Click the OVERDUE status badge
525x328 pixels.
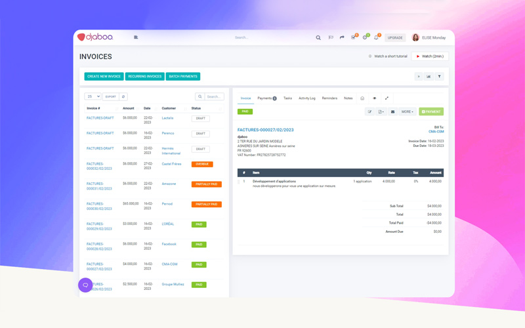click(x=202, y=165)
